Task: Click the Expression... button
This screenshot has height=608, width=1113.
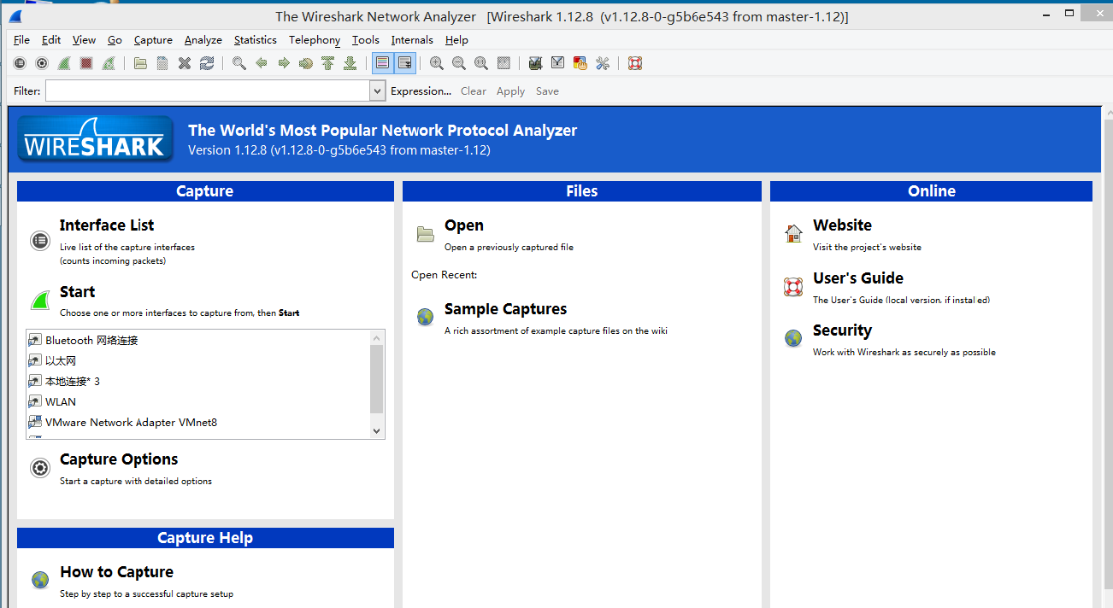Action: [421, 91]
